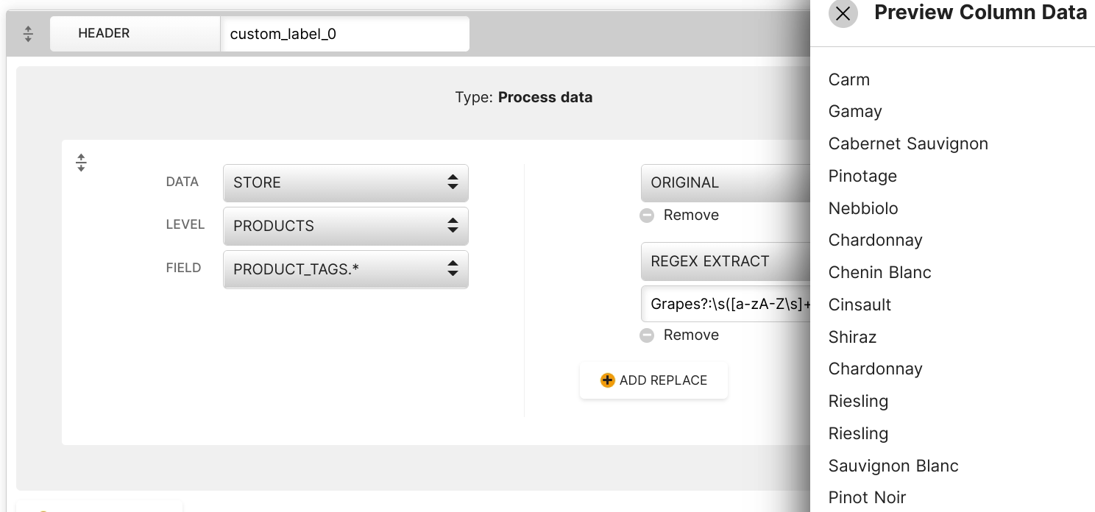Click the drag handle beside HEADER
This screenshot has width=1095, height=512.
[28, 34]
